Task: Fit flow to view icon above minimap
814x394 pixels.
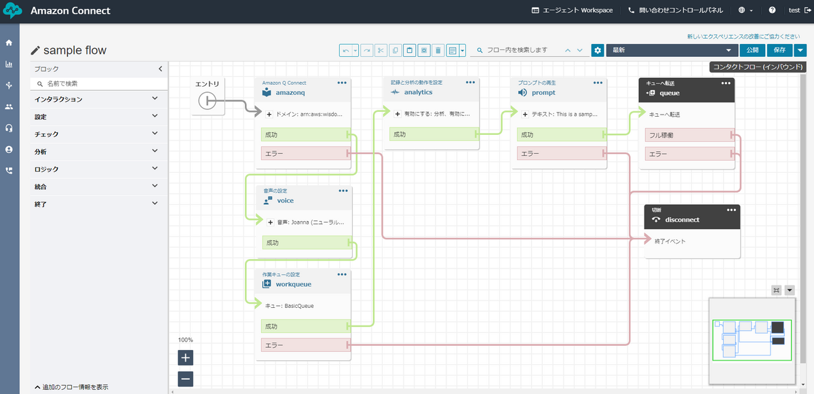Action: [777, 290]
